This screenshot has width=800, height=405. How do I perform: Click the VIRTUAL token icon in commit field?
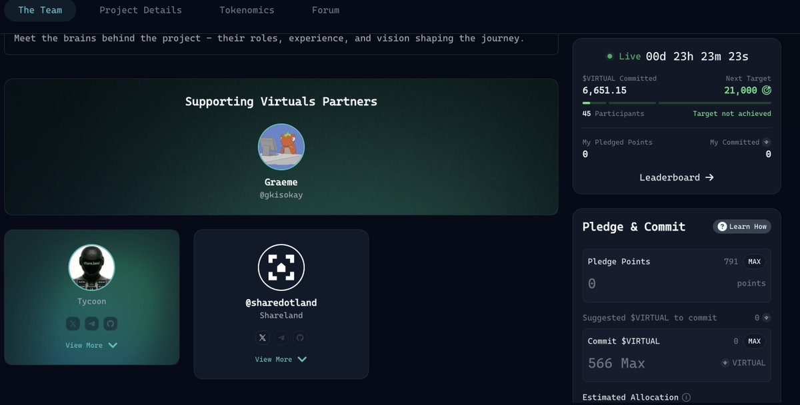pyautogui.click(x=725, y=363)
